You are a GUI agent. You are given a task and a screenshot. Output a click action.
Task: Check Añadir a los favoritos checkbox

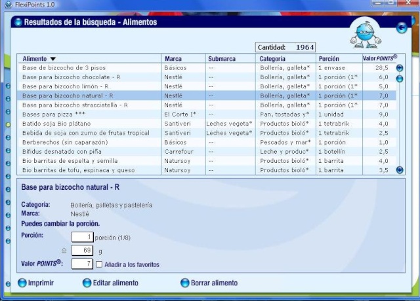99,264
